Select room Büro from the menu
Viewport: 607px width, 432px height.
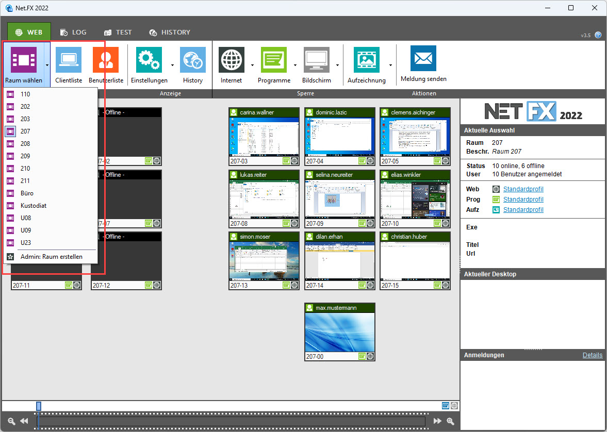click(51, 193)
